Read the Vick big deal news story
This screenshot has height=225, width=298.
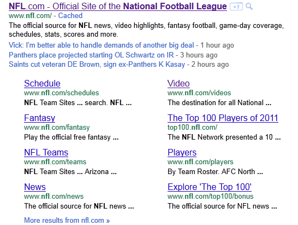[102, 45]
